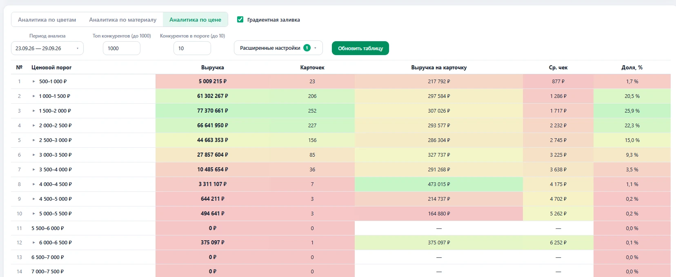Expand the 4 000–4 500 ₽ price row
This screenshot has height=277, width=676.
click(34, 184)
